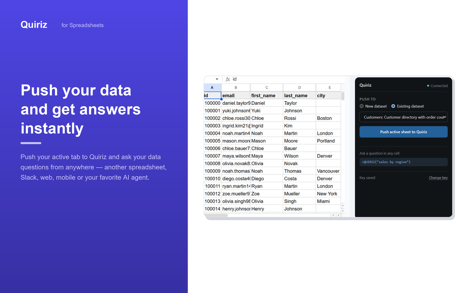The height and width of the screenshot is (293, 469).
Task: Select column A header
Action: (x=212, y=88)
